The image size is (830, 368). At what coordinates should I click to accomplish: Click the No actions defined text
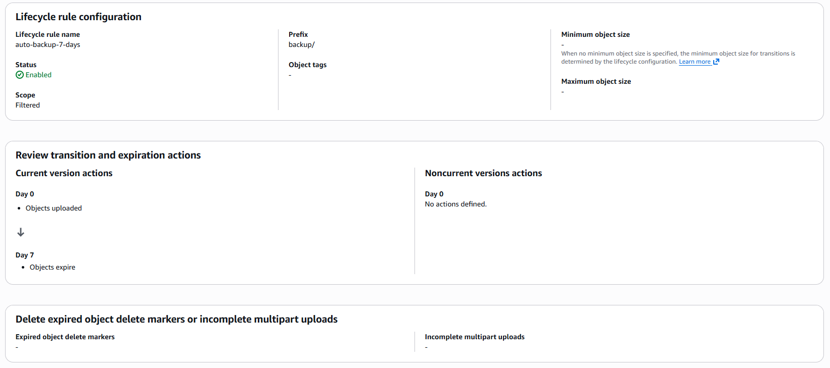455,204
